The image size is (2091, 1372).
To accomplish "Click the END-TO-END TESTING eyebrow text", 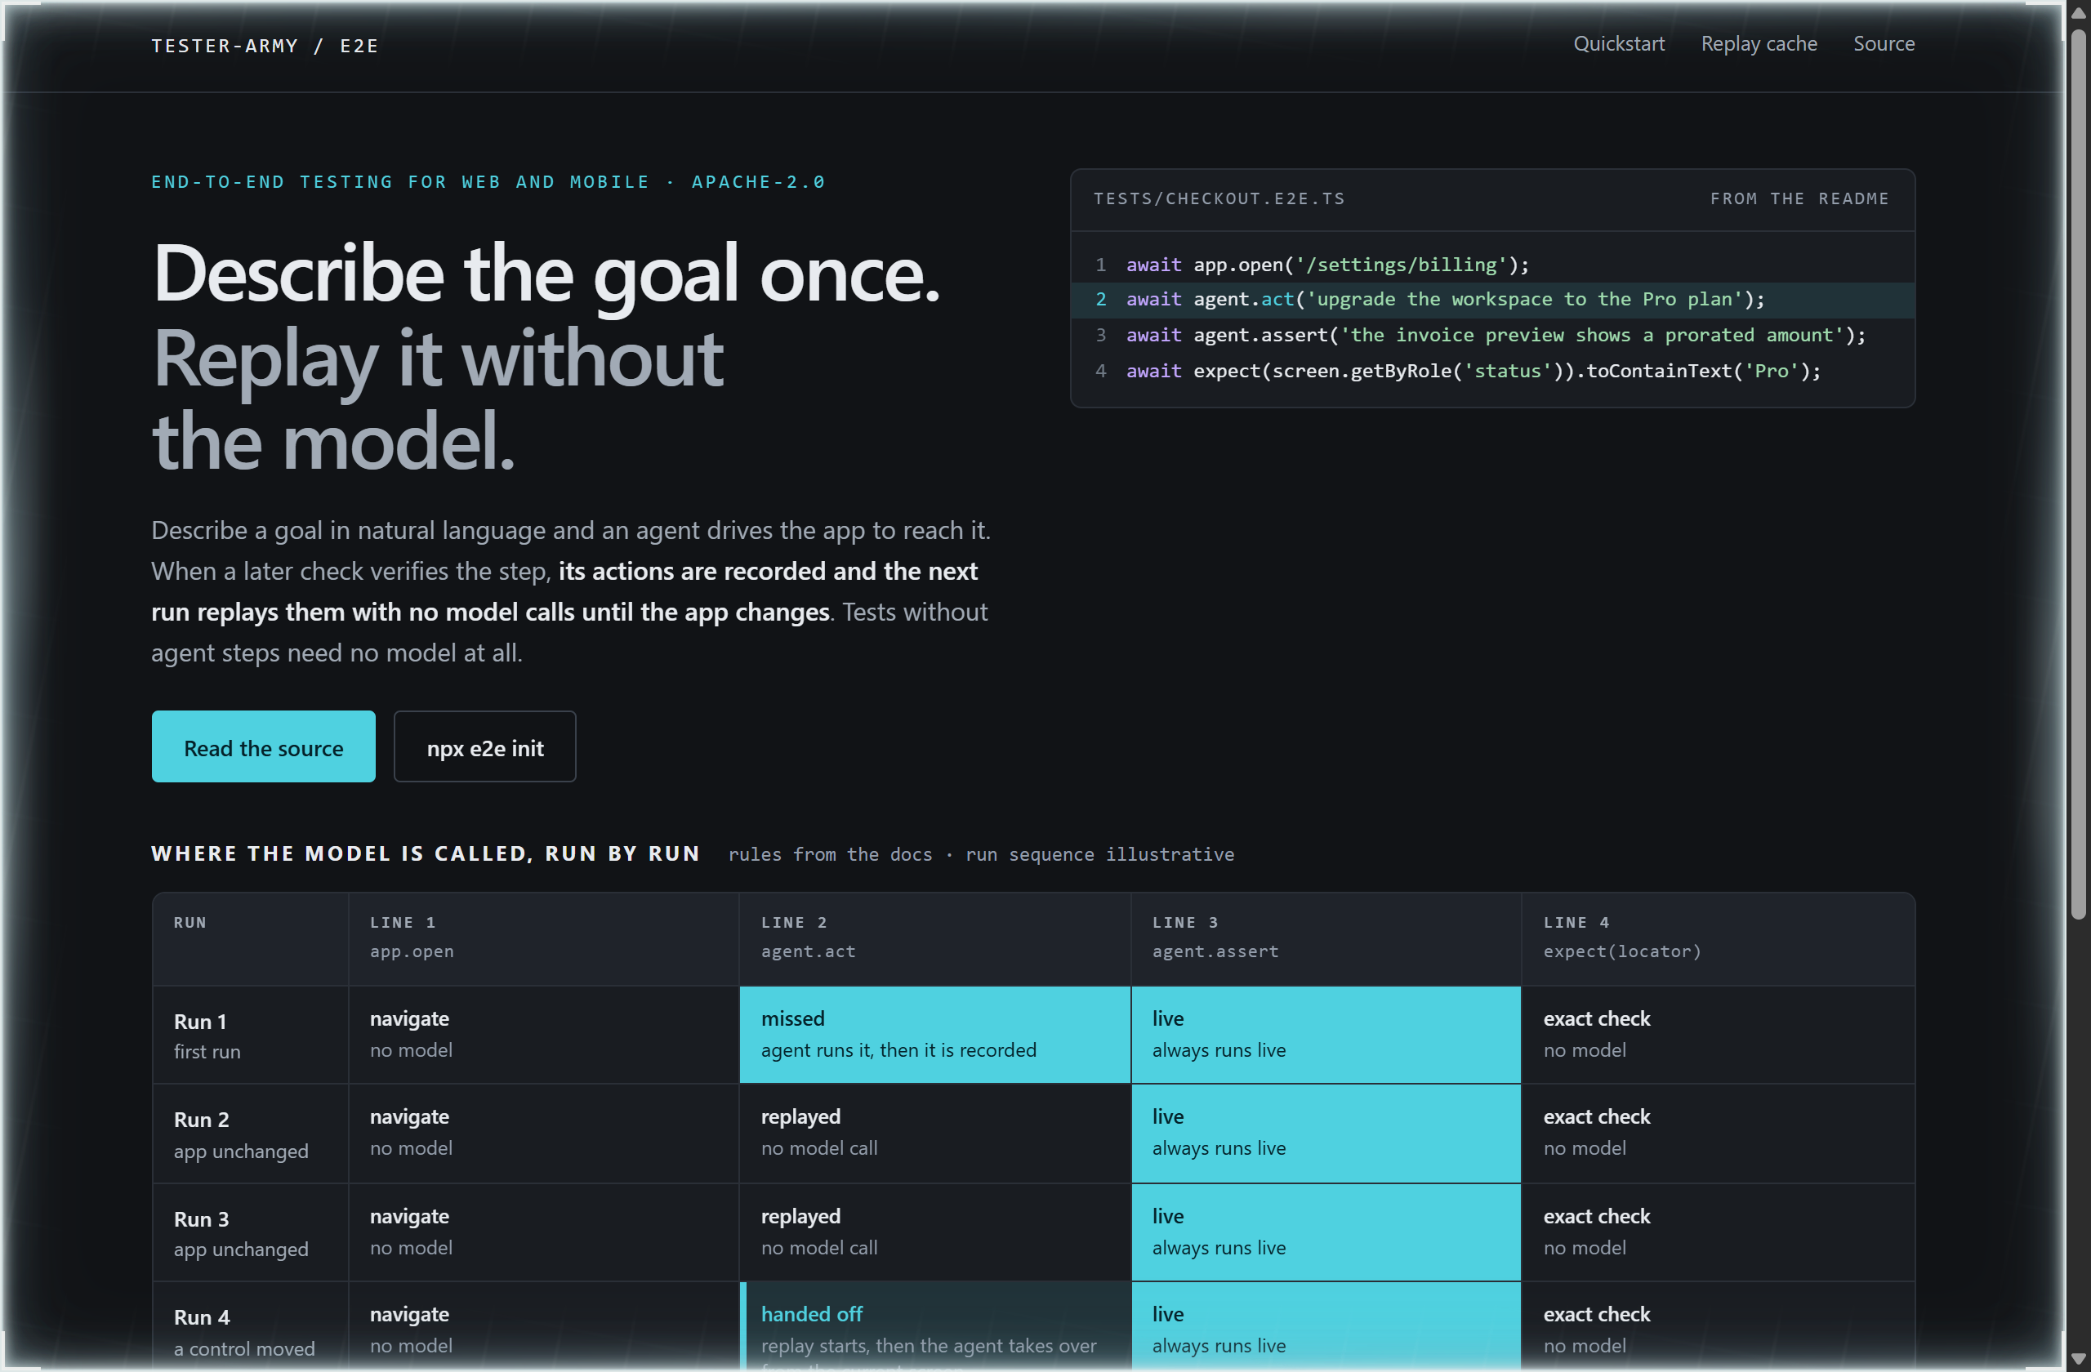I will [488, 182].
